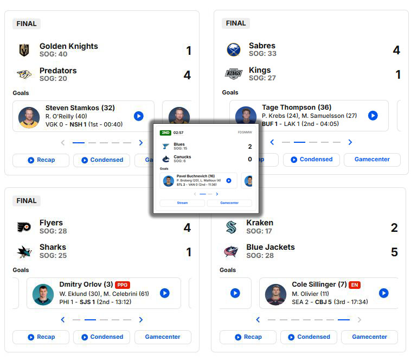411x360 pixels.
Task: Select first goal indicator in Sabres carousel
Action: click(x=286, y=142)
